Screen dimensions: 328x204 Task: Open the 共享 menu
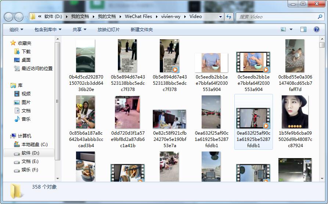pyautogui.click(x=79, y=30)
